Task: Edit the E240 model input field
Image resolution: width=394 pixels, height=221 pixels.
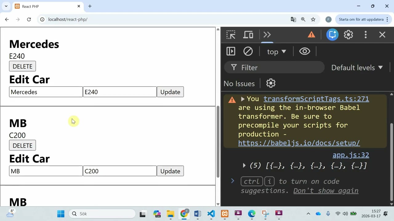Action: coord(120,92)
